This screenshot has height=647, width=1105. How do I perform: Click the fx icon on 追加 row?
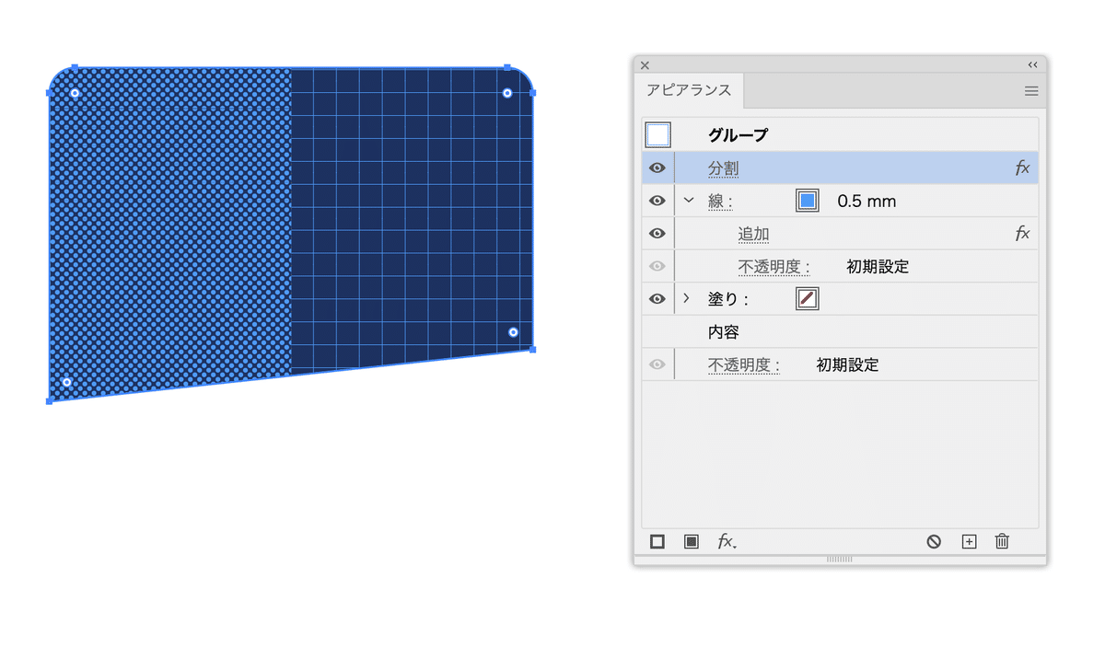1022,234
